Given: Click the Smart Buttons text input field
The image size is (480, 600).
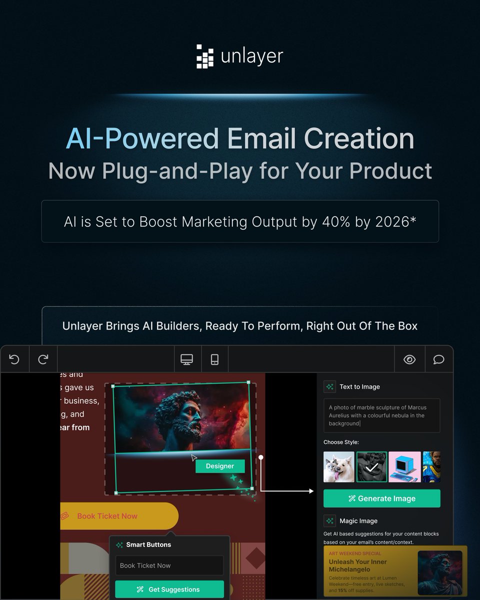Looking at the screenshot, I should coord(169,565).
